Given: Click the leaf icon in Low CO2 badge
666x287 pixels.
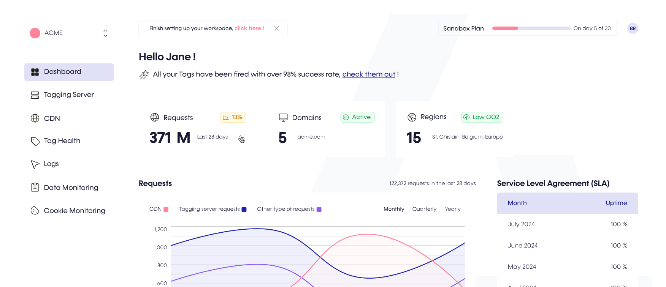Looking at the screenshot, I should click(466, 117).
